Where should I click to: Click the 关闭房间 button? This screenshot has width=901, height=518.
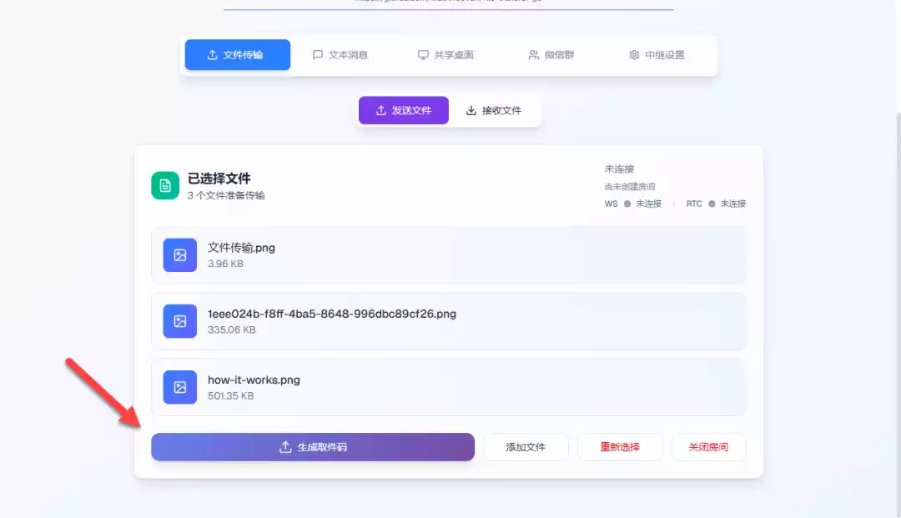(708, 447)
